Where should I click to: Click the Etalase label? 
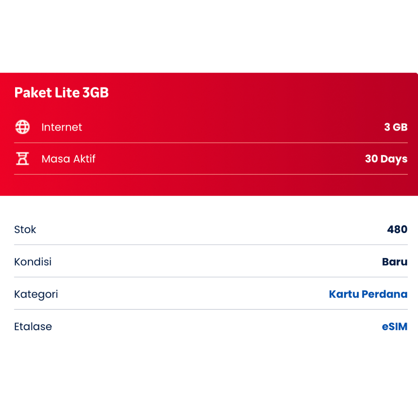pyautogui.click(x=33, y=327)
